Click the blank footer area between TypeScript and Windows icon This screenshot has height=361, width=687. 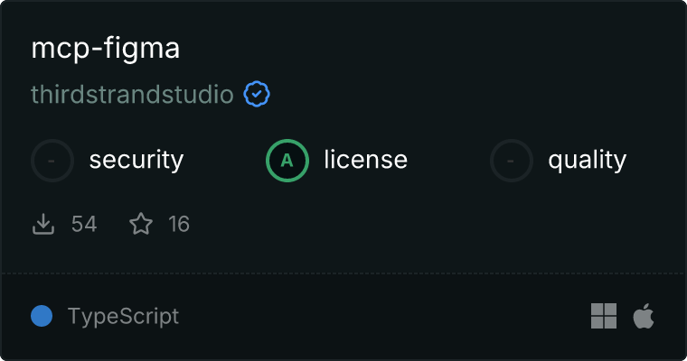[x=385, y=316]
